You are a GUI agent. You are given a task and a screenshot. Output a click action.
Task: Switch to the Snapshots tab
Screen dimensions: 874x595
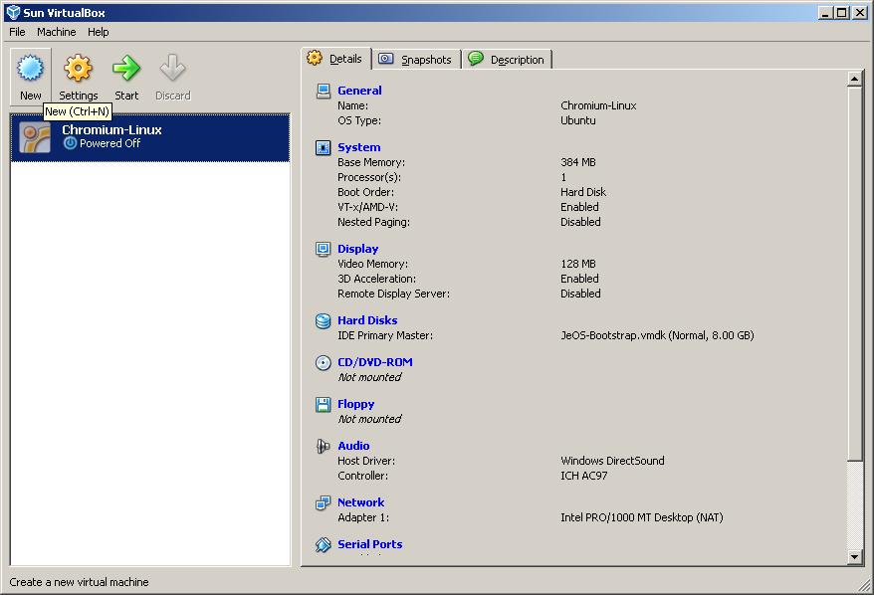416,59
